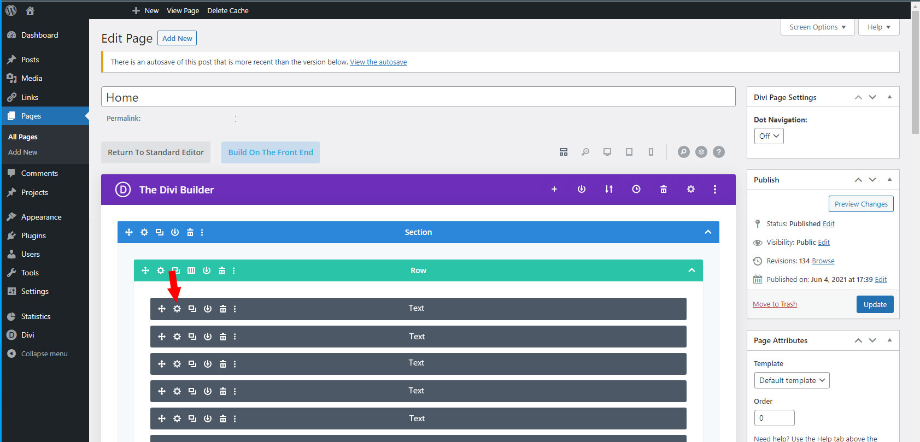This screenshot has height=442, width=920.
Task: Save first Text module to library power icon
Action: tap(208, 309)
